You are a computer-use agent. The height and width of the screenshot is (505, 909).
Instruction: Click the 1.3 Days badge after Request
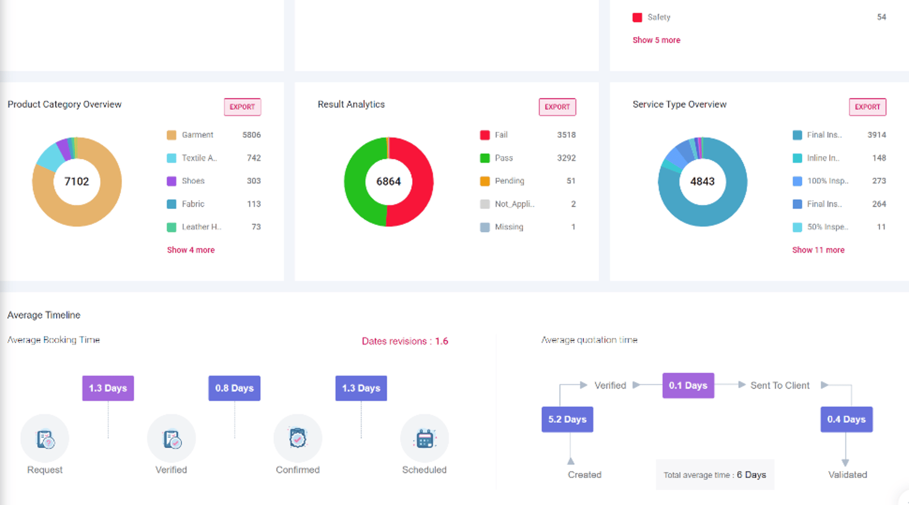point(108,388)
